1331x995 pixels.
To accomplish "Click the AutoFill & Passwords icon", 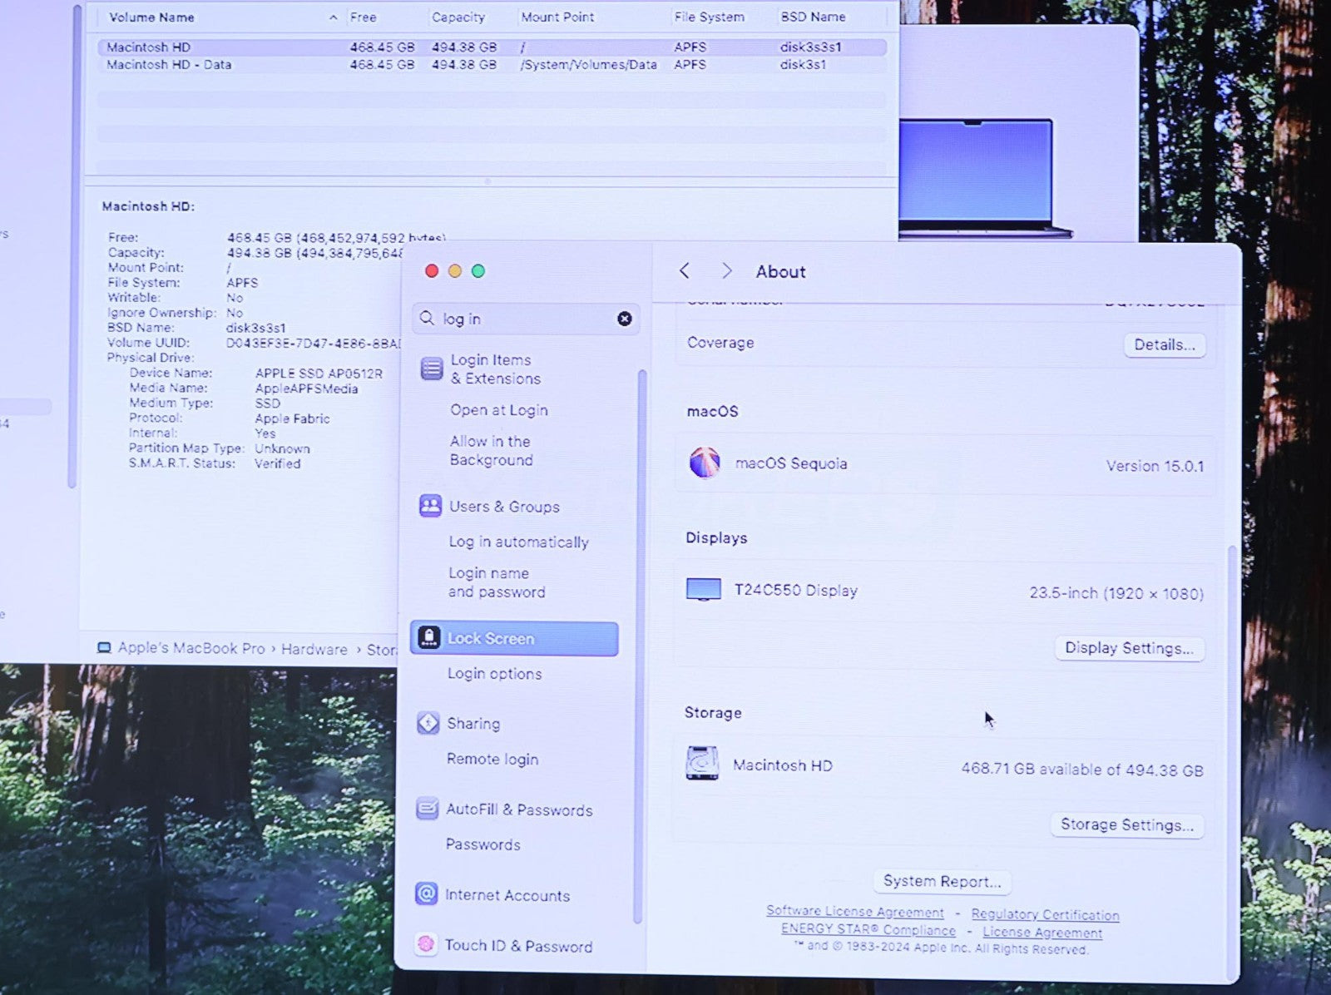I will (427, 808).
